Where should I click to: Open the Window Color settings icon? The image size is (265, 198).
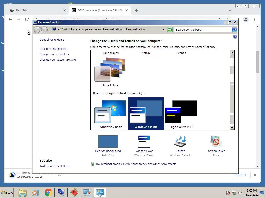pyautogui.click(x=144, y=142)
